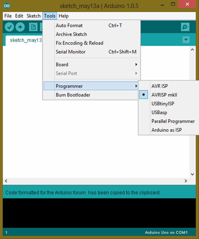Viewport: 199px width, 239px height.
Task: Choose Auto Format from Tools menu
Action: 91,26
